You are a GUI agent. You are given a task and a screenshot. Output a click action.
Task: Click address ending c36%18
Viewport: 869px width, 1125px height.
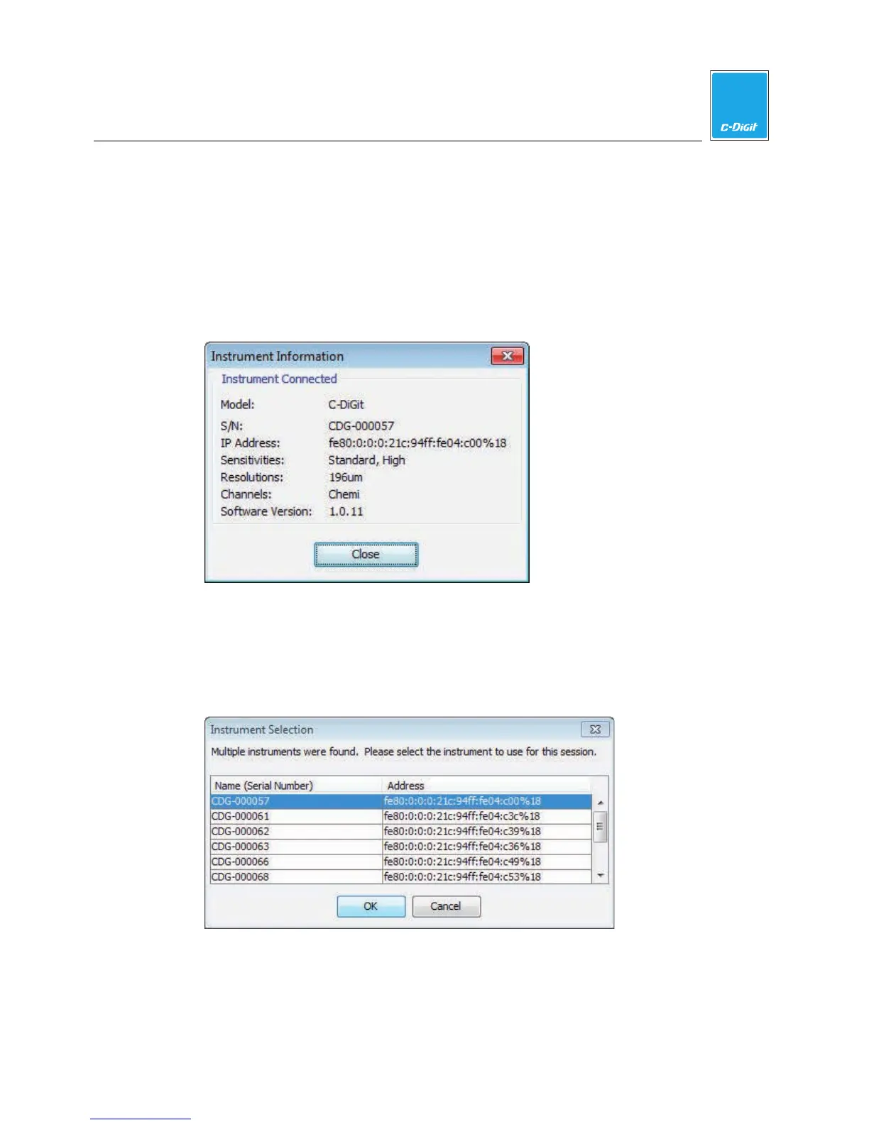click(x=462, y=847)
